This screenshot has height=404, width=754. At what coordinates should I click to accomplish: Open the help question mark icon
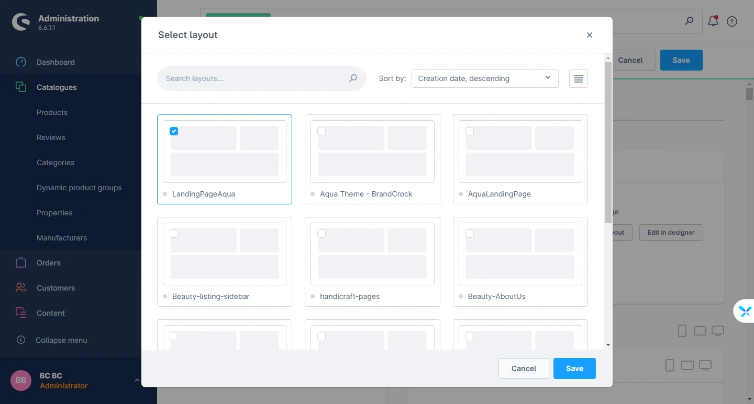[732, 21]
